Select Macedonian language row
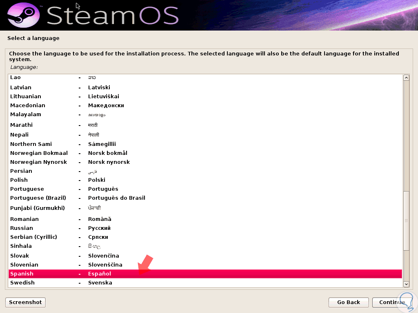This screenshot has width=418, height=313. [205, 106]
